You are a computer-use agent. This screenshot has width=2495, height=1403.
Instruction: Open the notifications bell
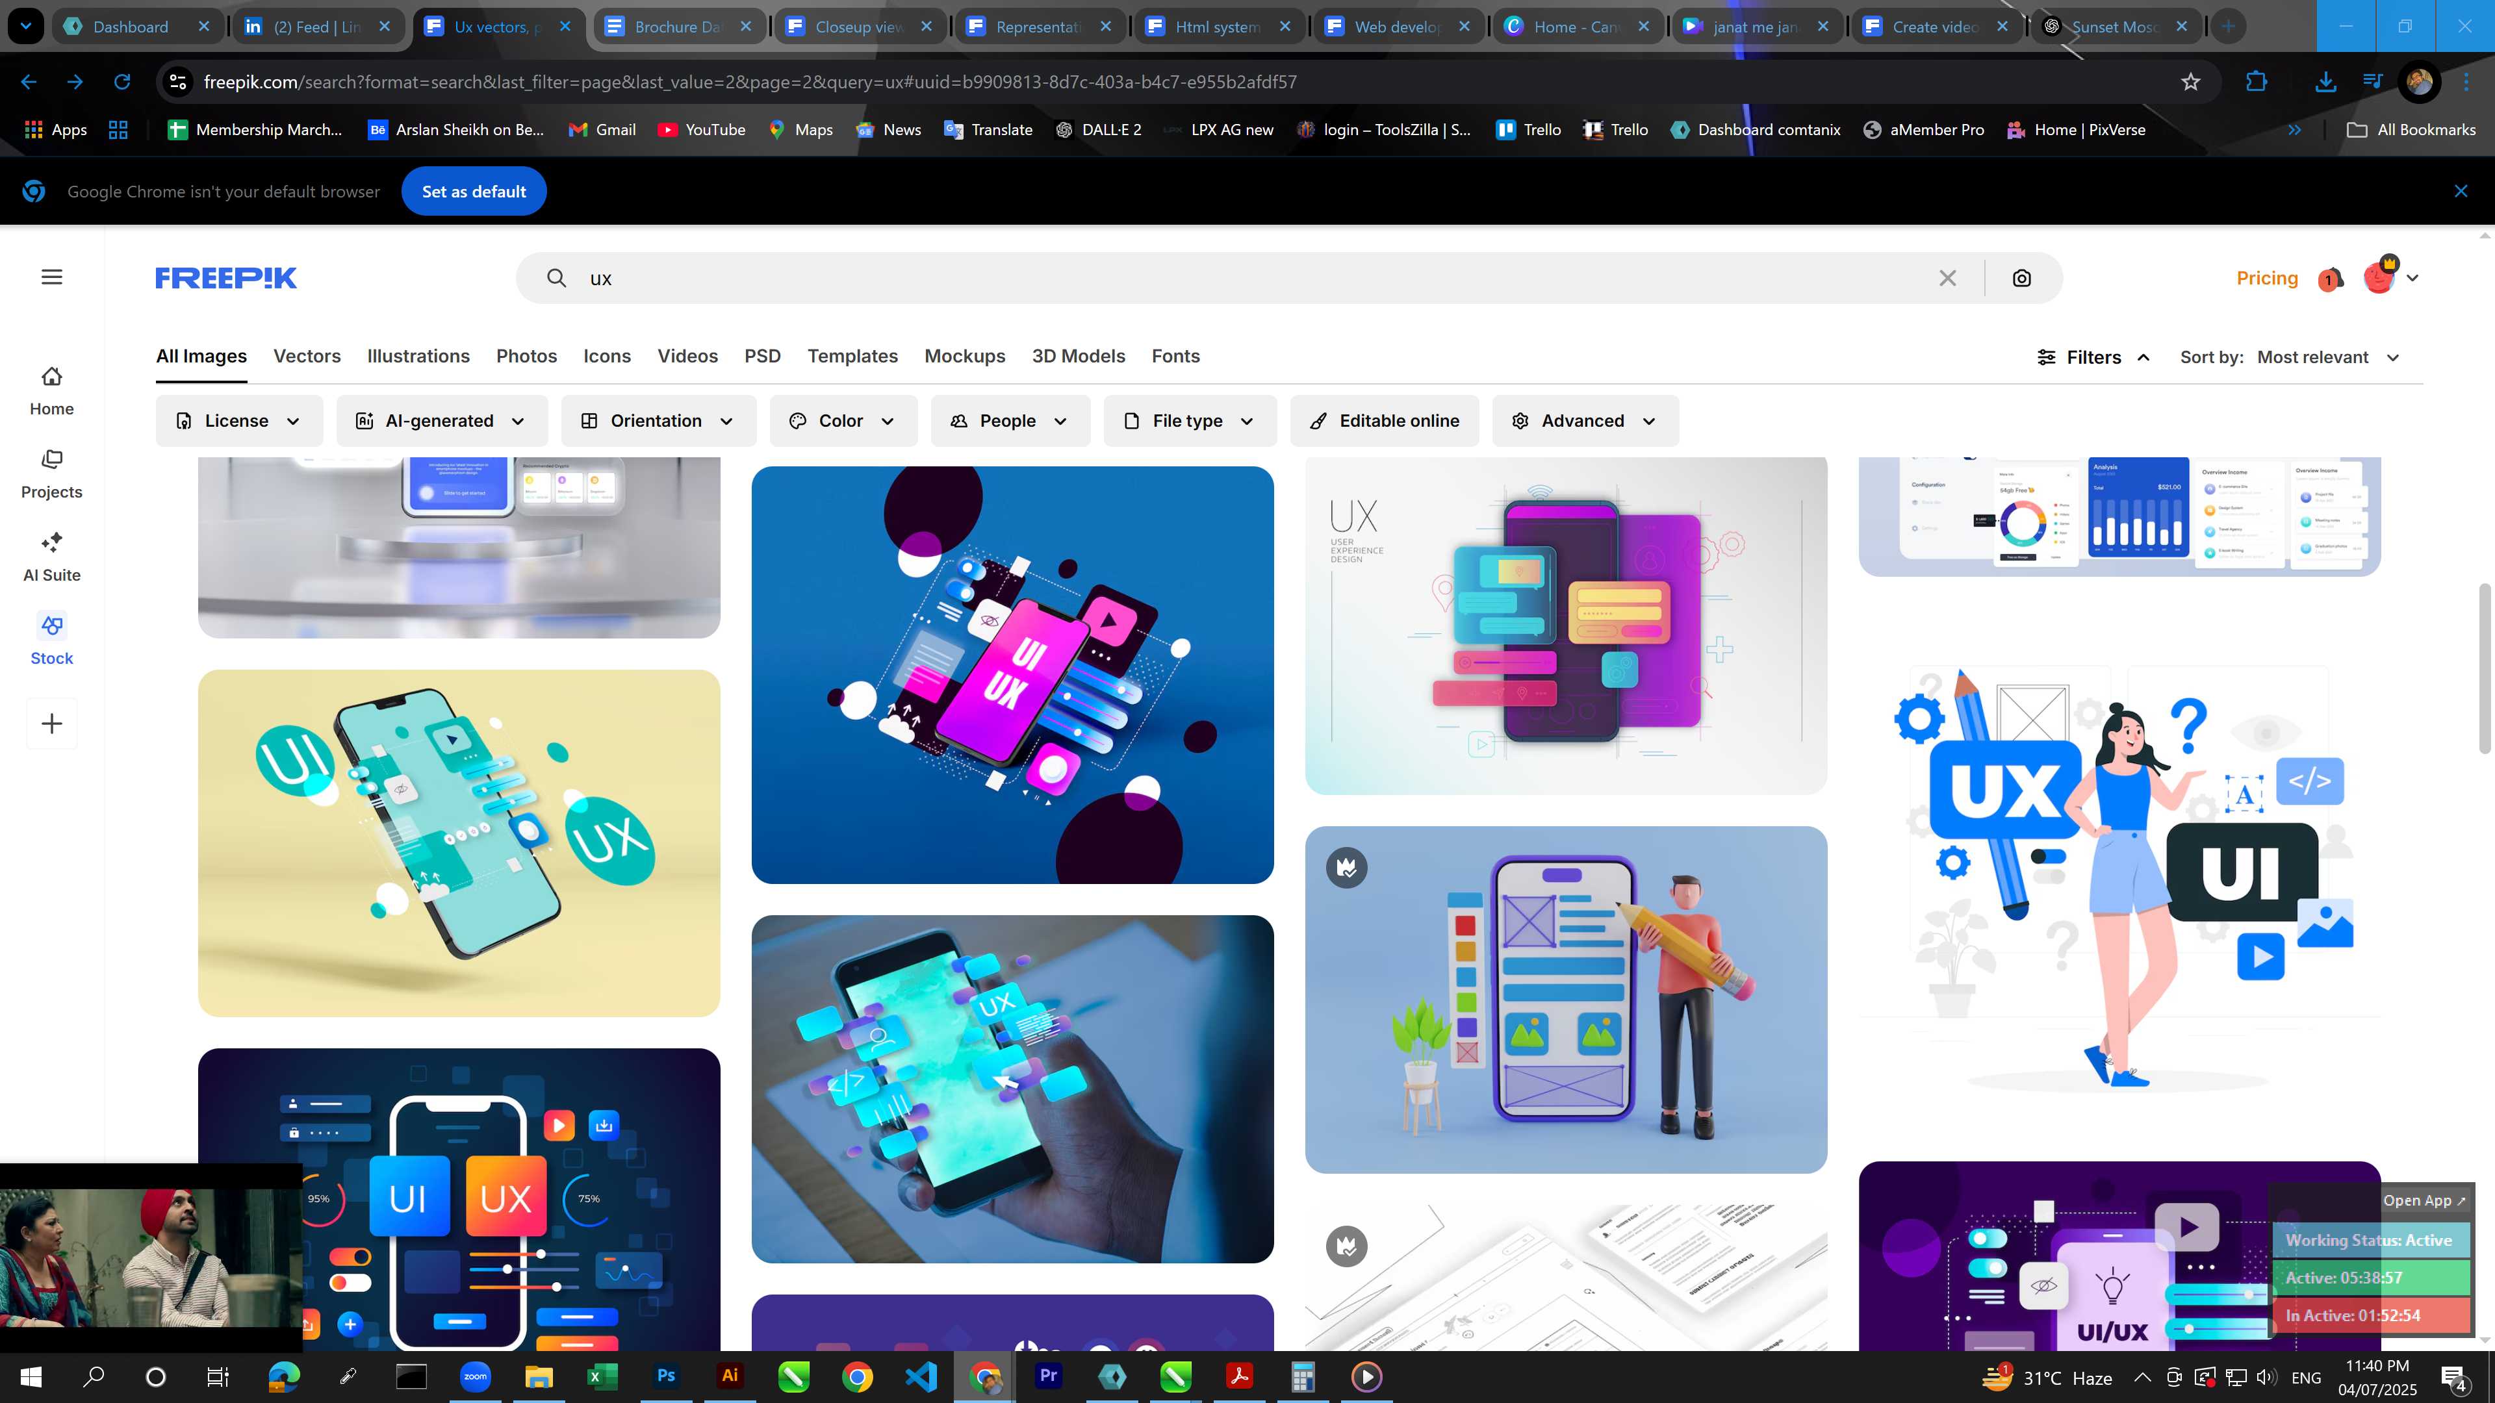2331,279
